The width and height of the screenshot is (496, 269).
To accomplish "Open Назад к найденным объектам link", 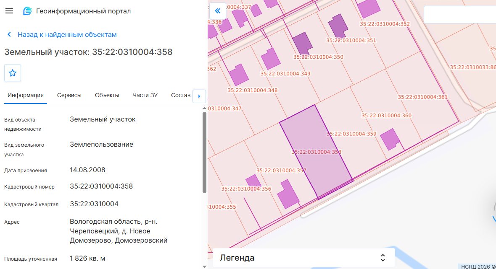I will click(x=67, y=34).
